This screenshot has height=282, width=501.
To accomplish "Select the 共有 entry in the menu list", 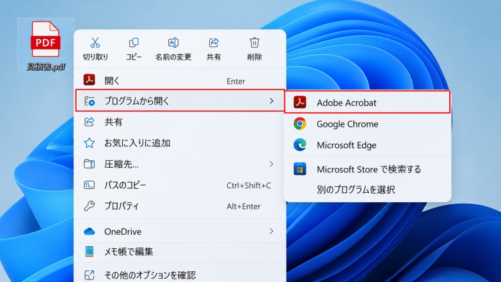I will point(180,122).
